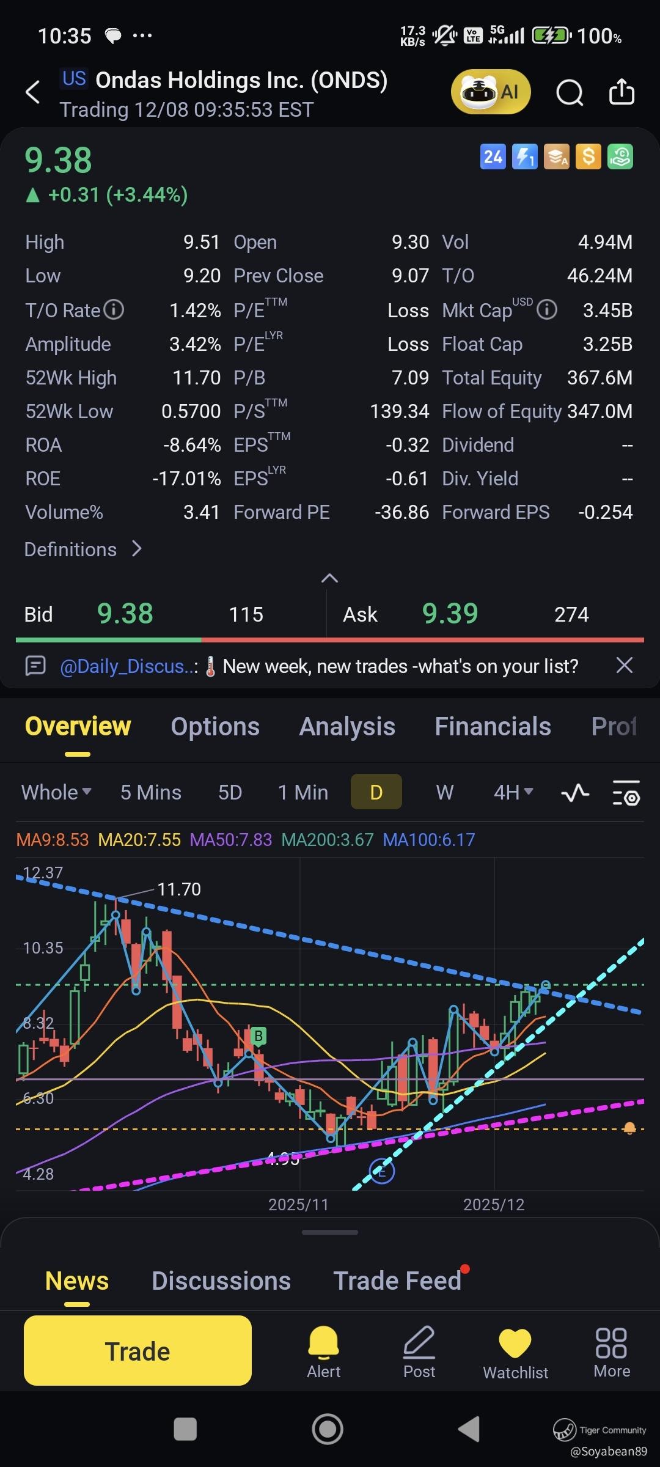Tap the Android back triangle

pos(469,1429)
